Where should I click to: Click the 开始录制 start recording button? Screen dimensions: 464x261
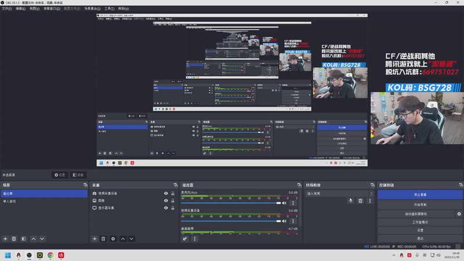click(420, 205)
